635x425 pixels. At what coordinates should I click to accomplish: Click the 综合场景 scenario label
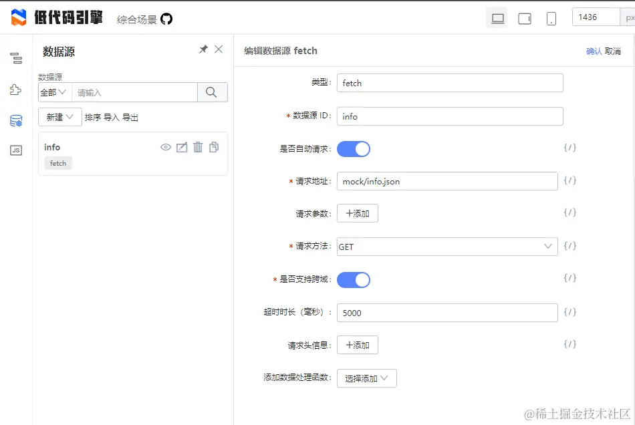click(137, 19)
